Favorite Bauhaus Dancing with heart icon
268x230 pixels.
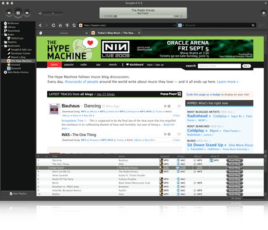point(179,106)
